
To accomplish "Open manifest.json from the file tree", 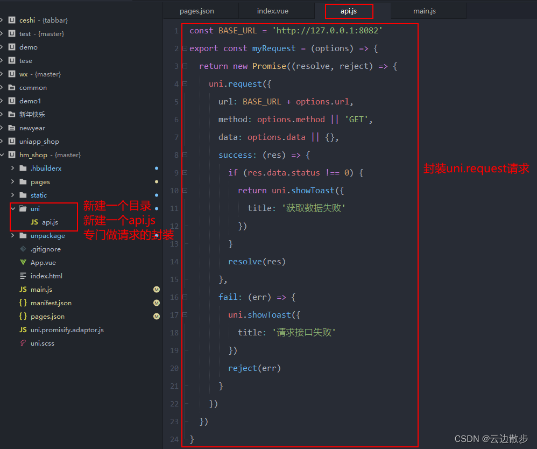I will (x=51, y=303).
